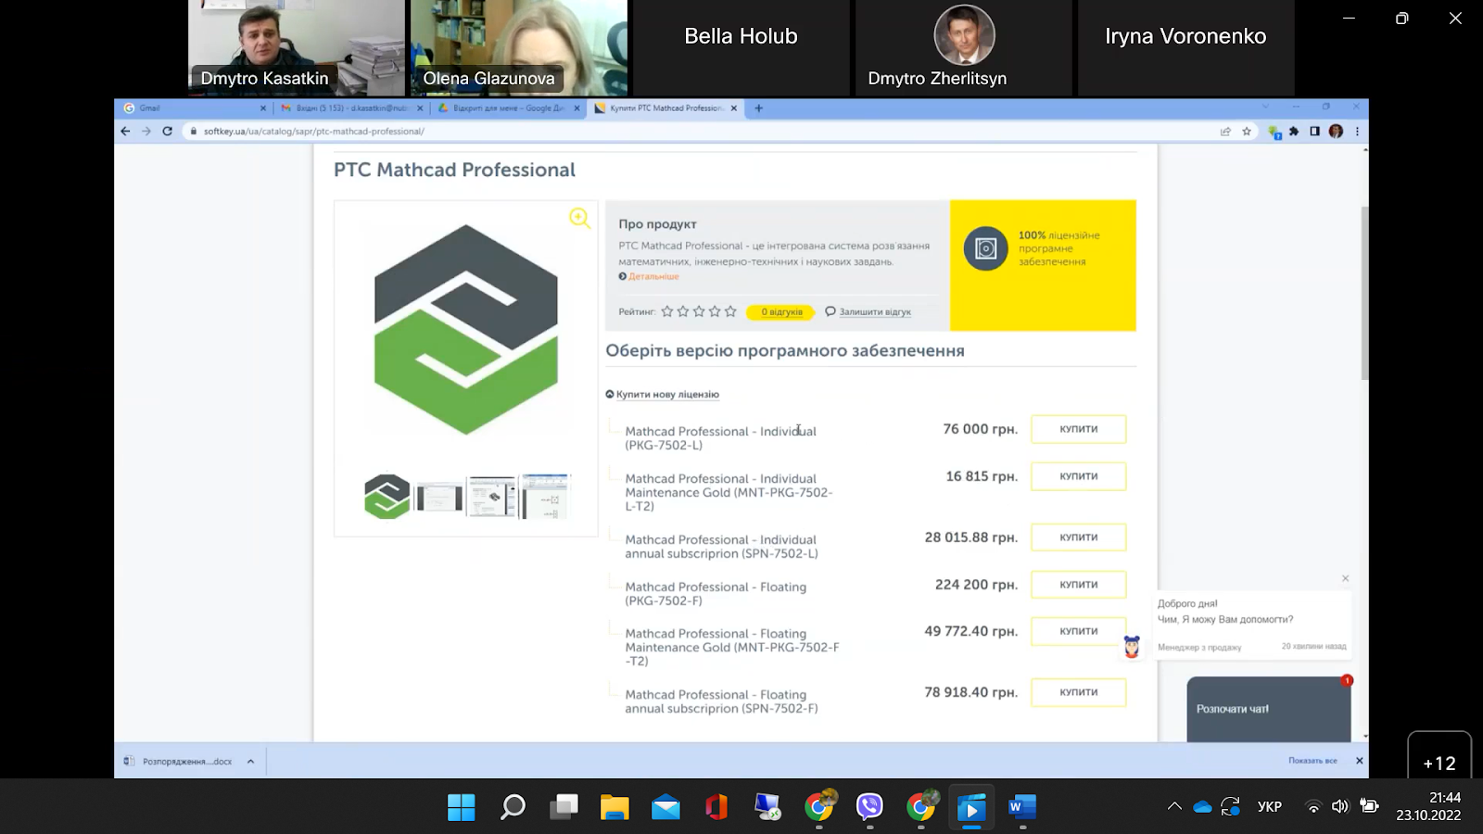Image resolution: width=1483 pixels, height=834 pixels.
Task: Open File Explorer from the taskbar
Action: point(615,808)
